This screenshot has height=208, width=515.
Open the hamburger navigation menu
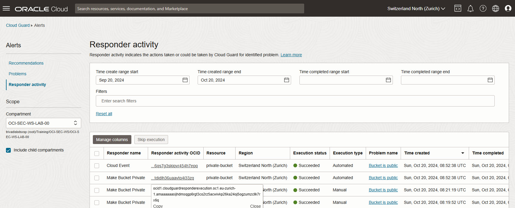click(x=6, y=8)
